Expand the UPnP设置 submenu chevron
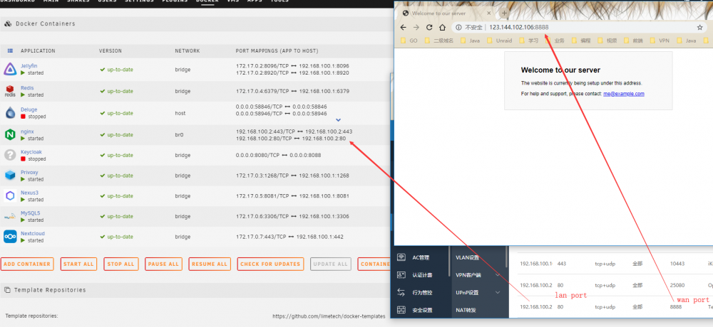The width and height of the screenshot is (713, 327). coord(498,293)
